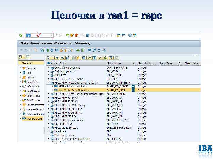Open InfoObjects in the Modeling list
The image size is (213, 159).
(33, 91)
